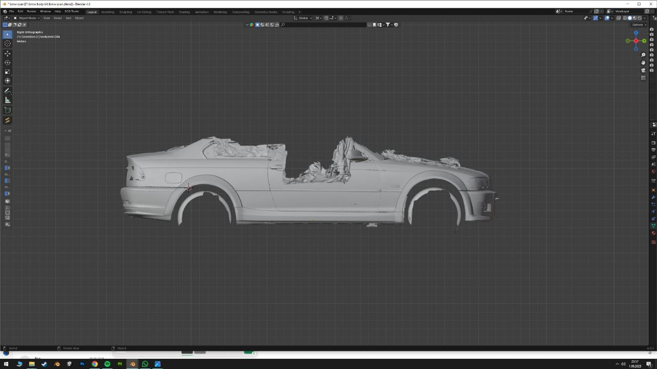657x369 pixels.
Task: Toggle camera view in the viewport
Action: pos(643,70)
